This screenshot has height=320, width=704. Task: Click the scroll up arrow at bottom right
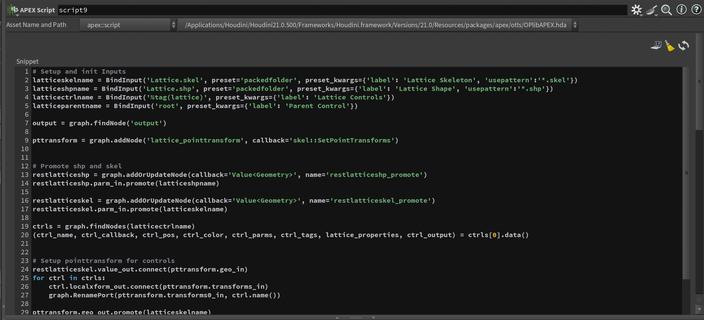pos(699,299)
